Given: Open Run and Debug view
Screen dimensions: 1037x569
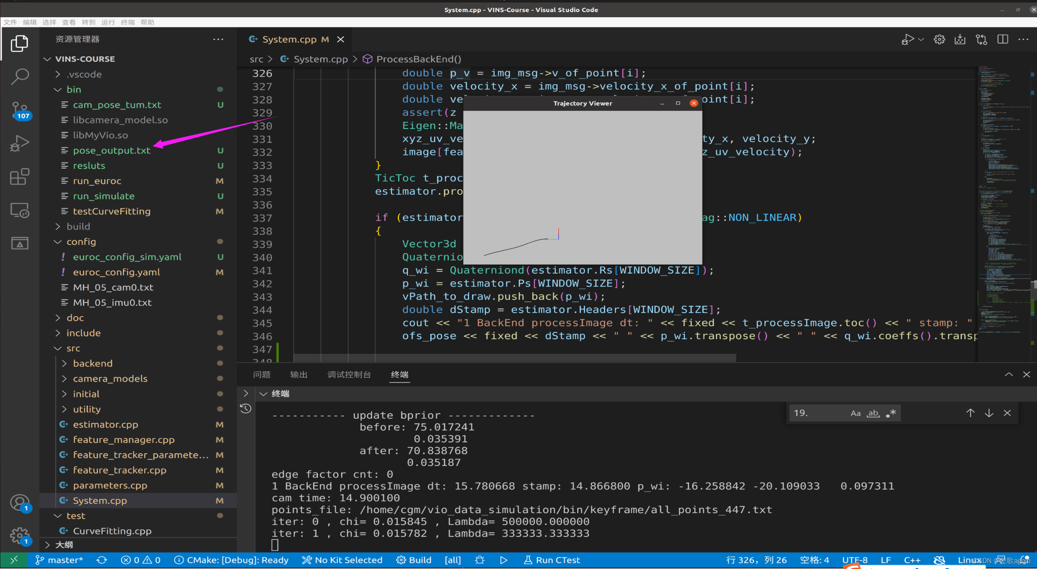Looking at the screenshot, I should coord(19,144).
